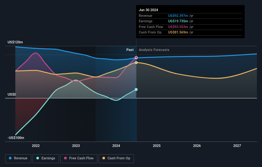262x167 pixels.
Task: Click the US$81.569m cash from op value
Action: 178,33
